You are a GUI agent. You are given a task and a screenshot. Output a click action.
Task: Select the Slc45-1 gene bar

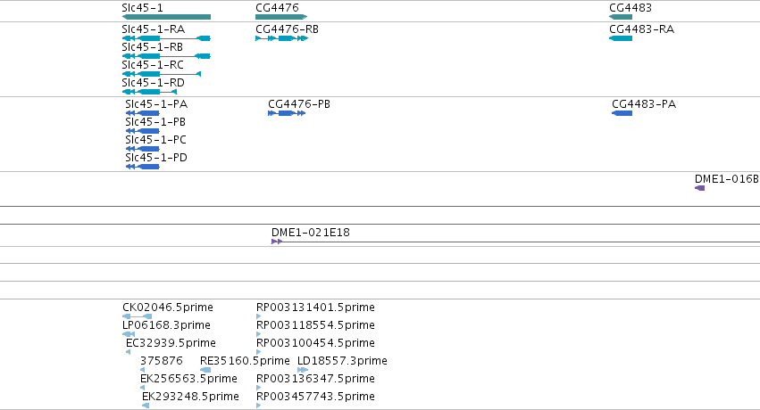click(x=166, y=17)
